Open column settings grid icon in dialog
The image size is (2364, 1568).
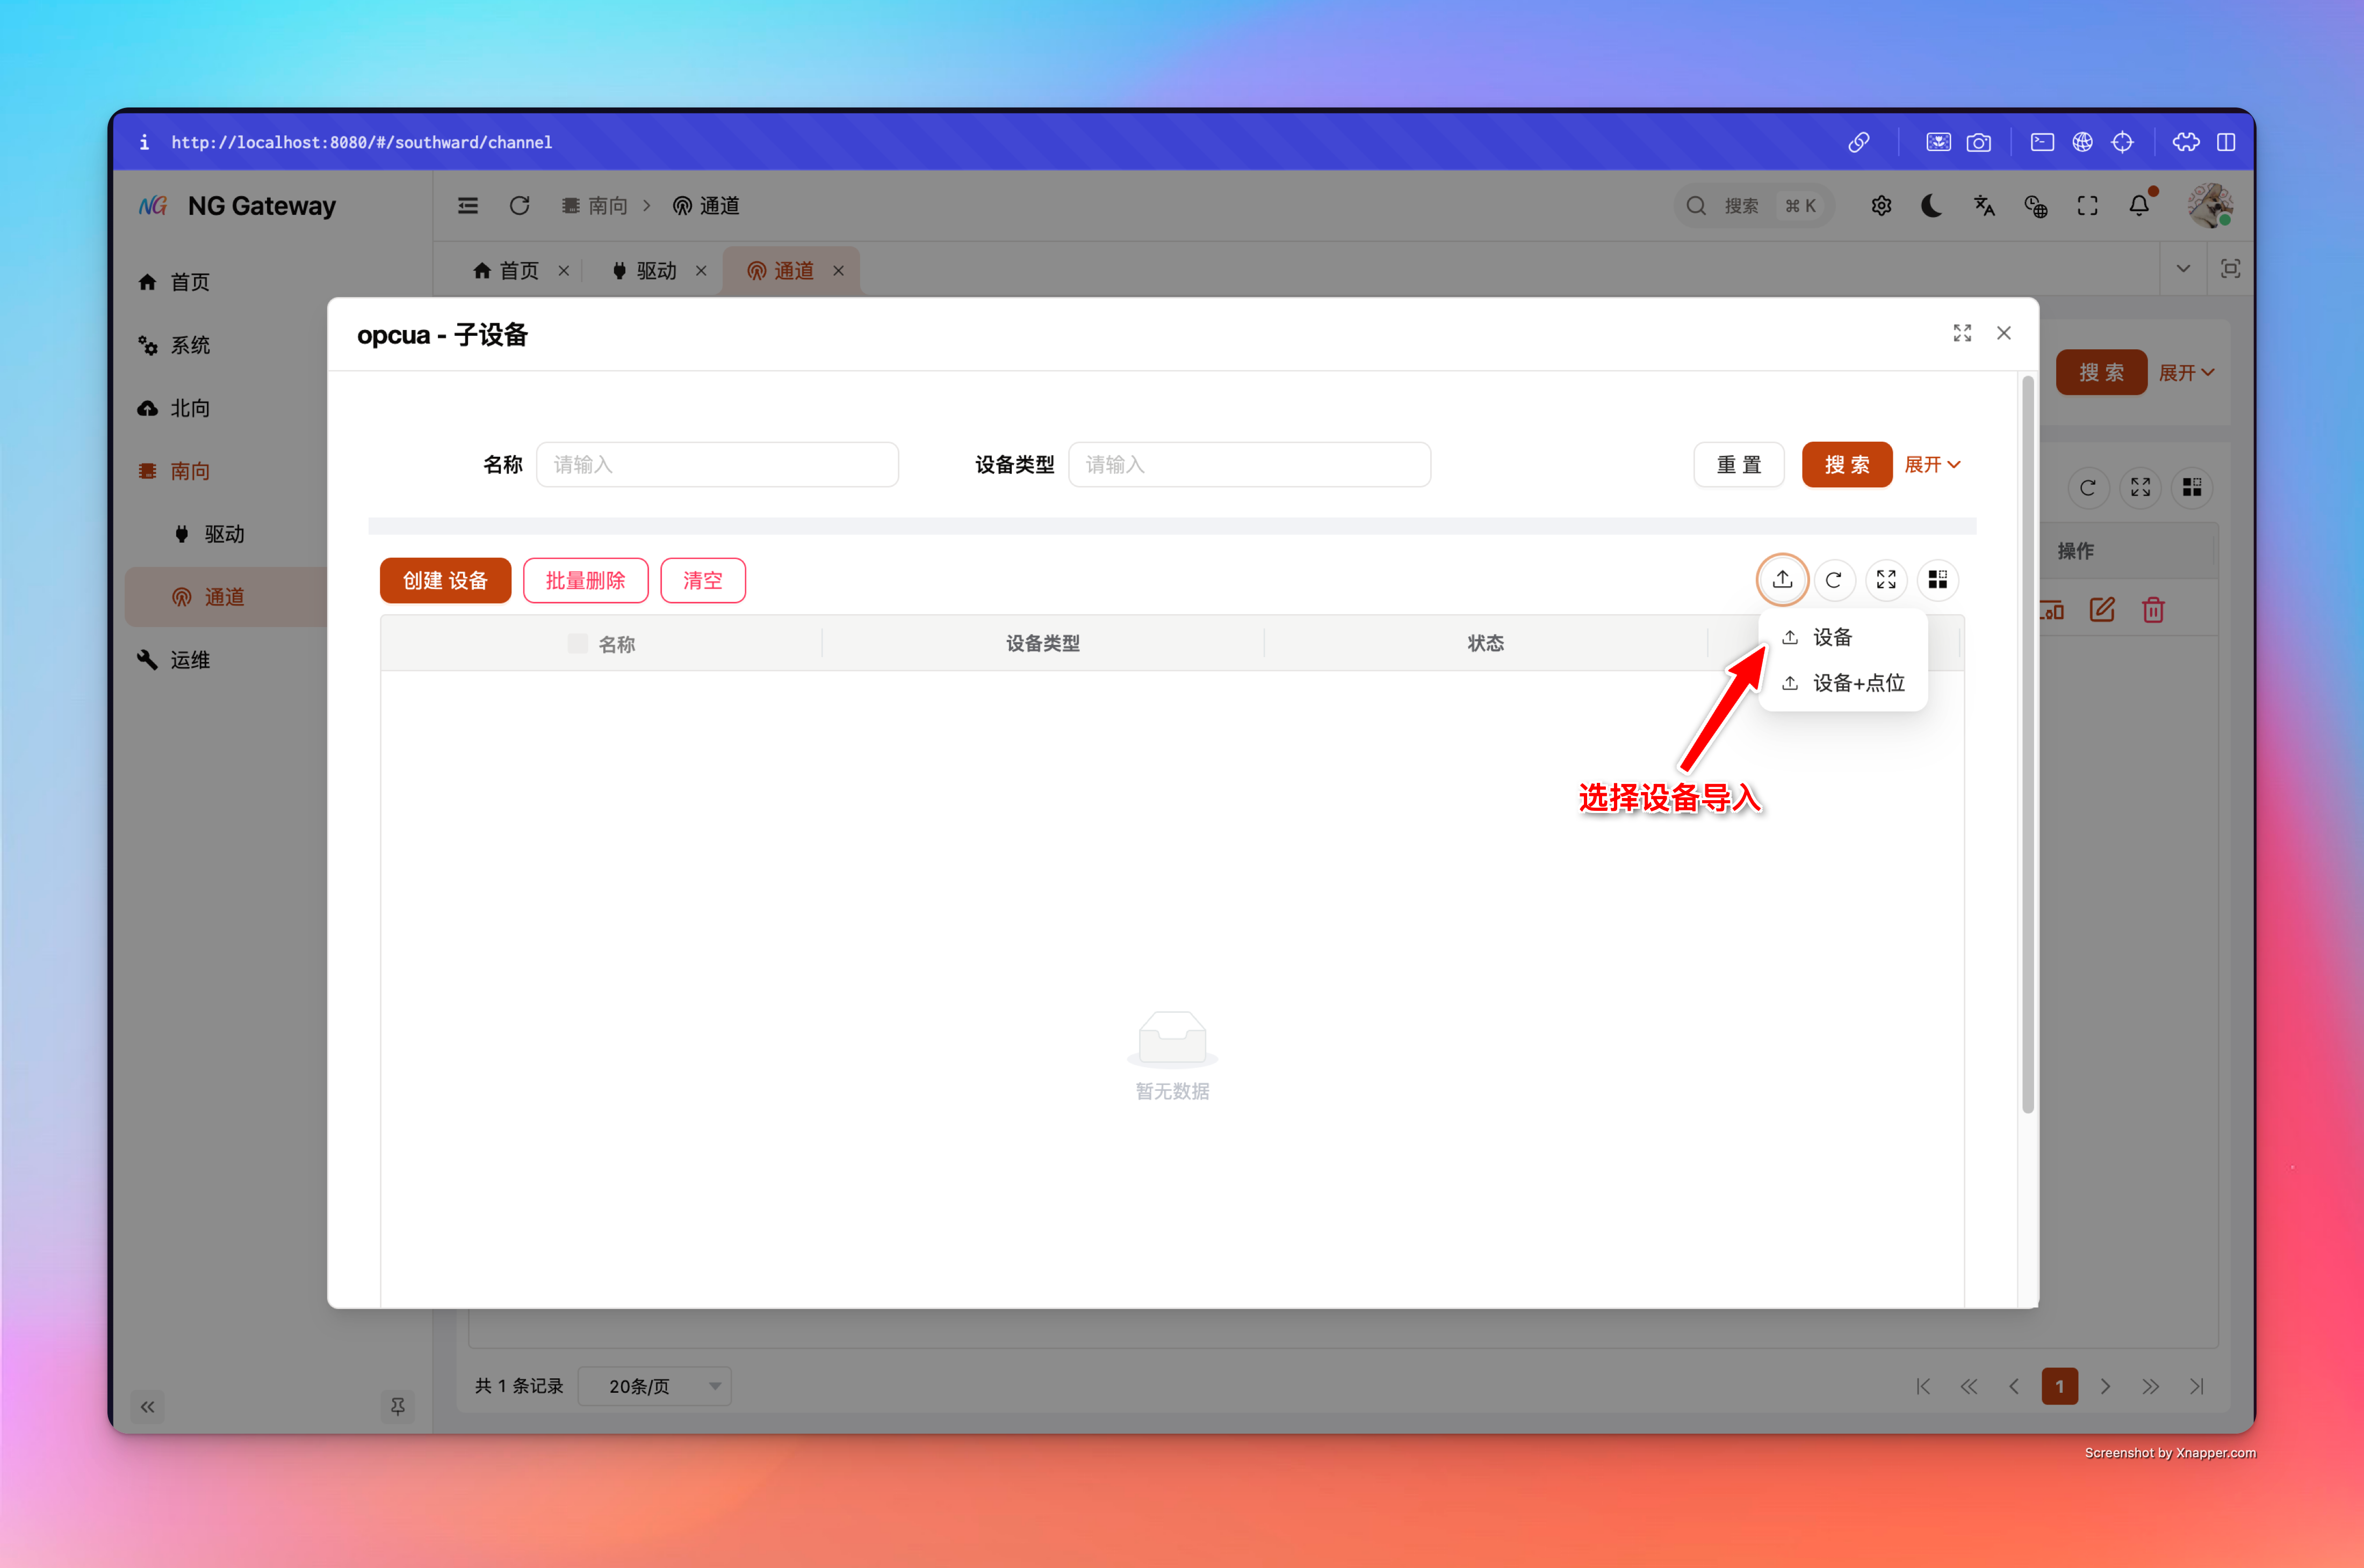(x=1937, y=580)
